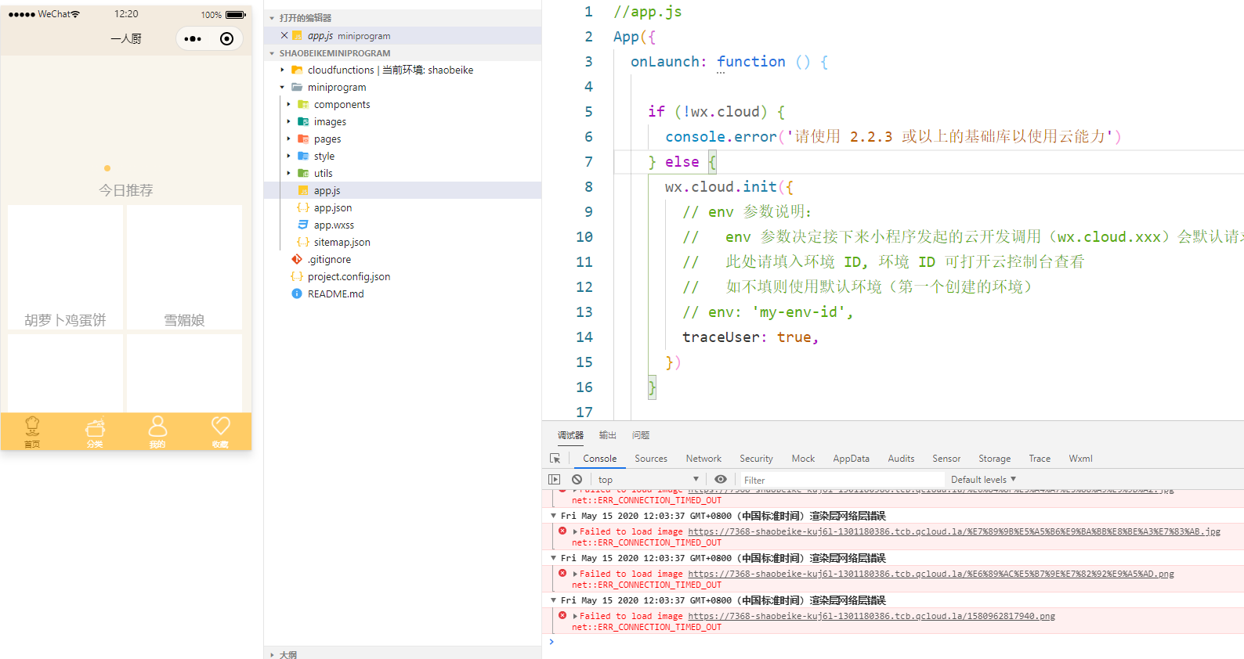This screenshot has width=1244, height=659.
Task: Open the 收藏 heart tab in the simulator
Action: click(x=220, y=431)
